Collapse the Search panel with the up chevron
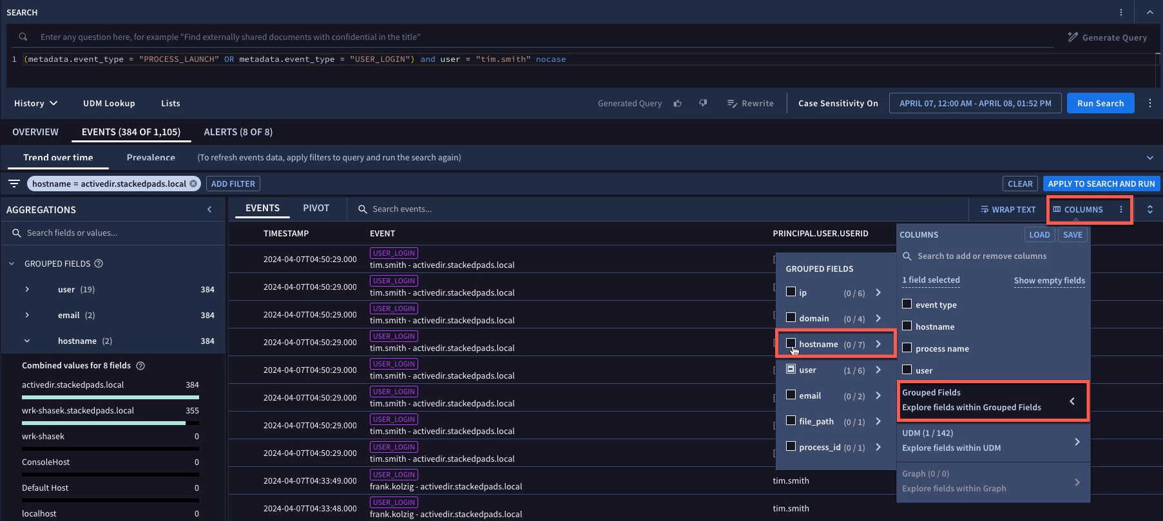This screenshot has height=521, width=1163. pos(1150,12)
